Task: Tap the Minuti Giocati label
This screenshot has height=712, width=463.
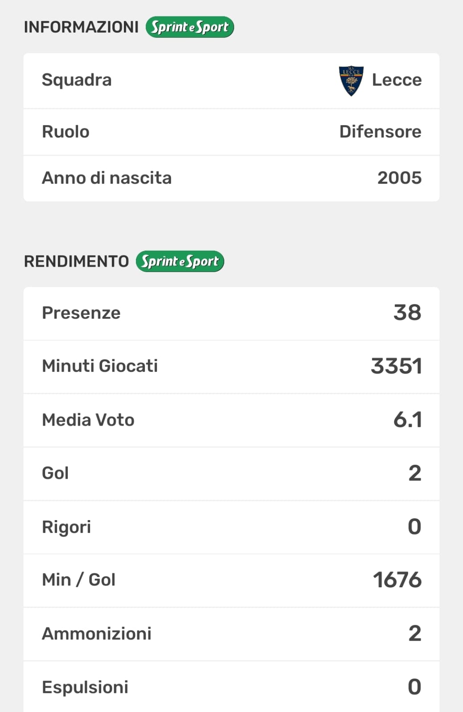Action: click(100, 366)
